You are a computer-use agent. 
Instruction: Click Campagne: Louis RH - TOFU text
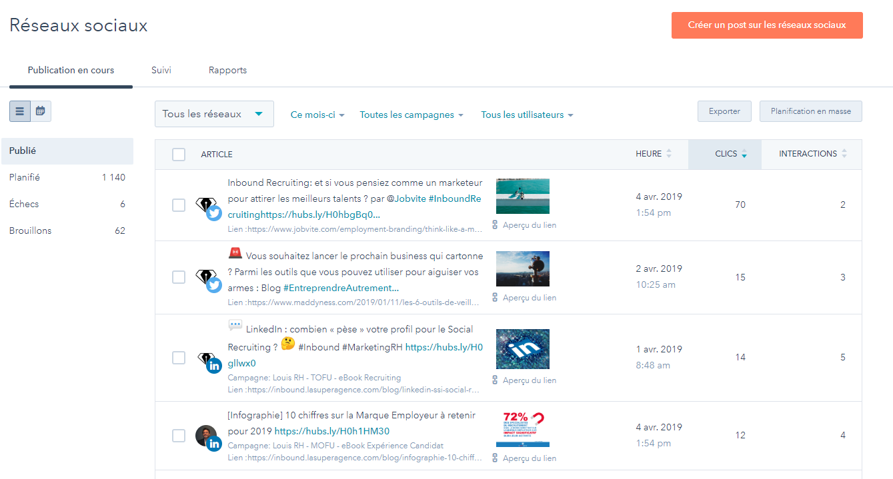click(314, 378)
